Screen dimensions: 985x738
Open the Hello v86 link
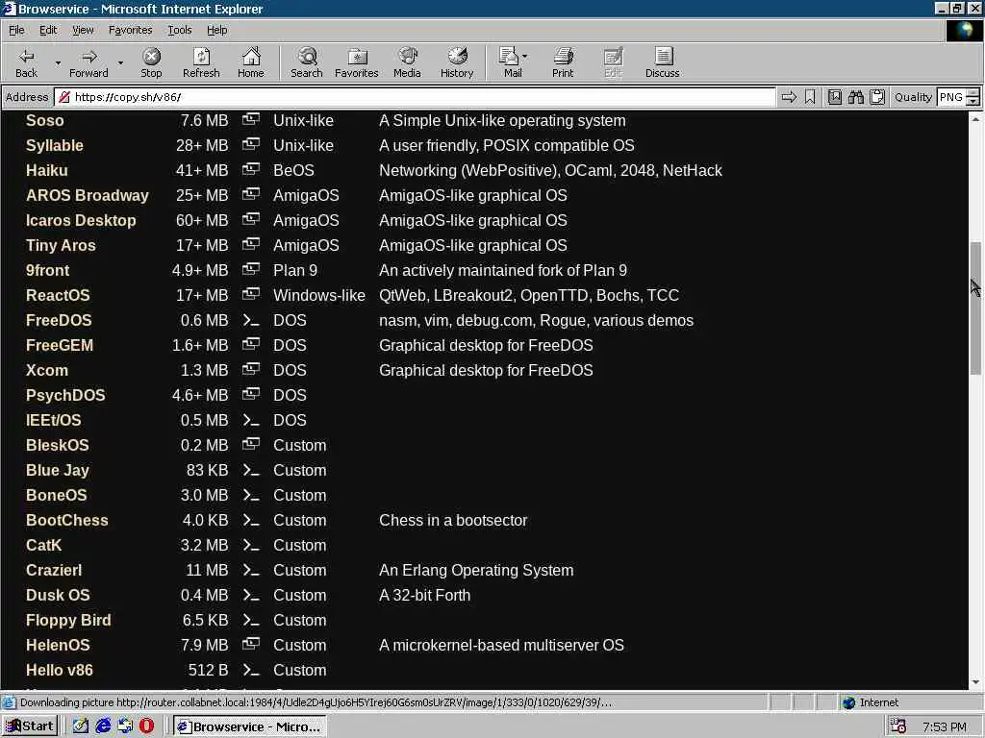point(59,670)
